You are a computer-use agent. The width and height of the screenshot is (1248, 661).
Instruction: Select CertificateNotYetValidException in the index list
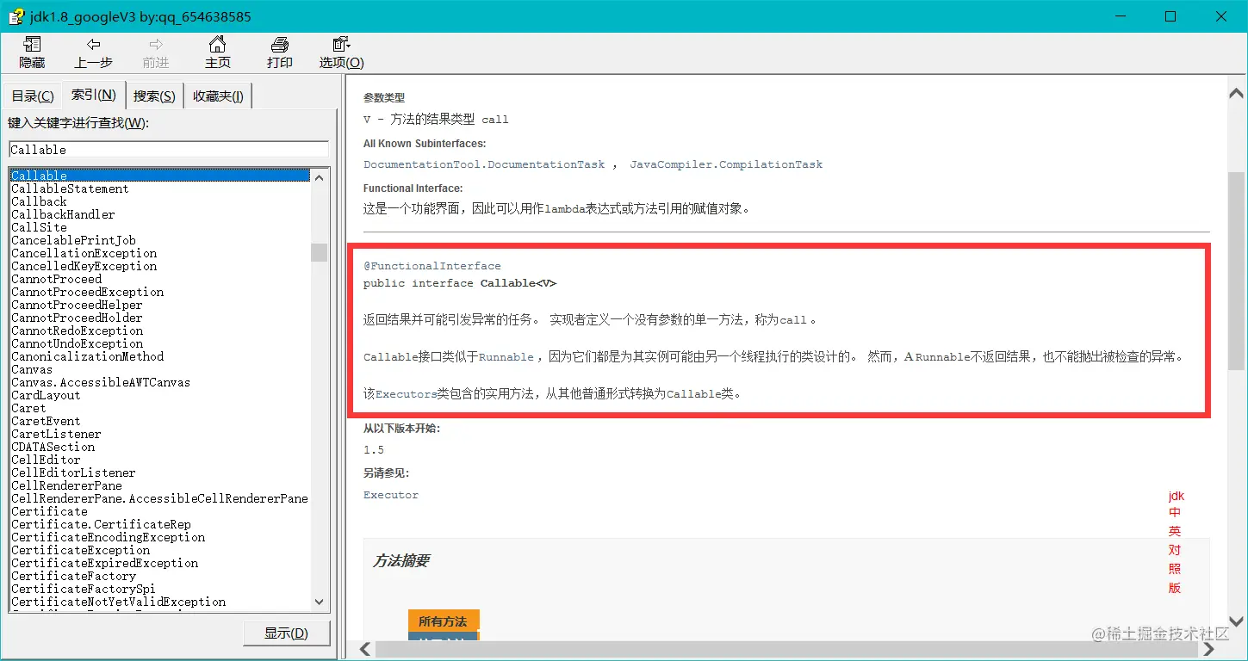pyautogui.click(x=118, y=602)
